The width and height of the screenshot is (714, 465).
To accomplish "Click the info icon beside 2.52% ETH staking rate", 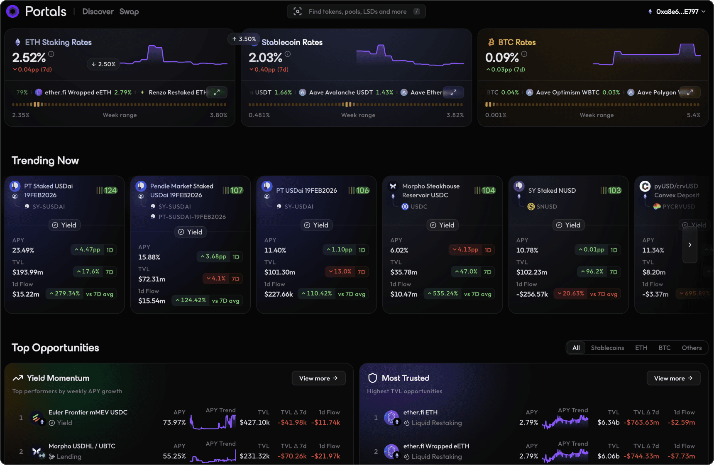I will coord(51,54).
